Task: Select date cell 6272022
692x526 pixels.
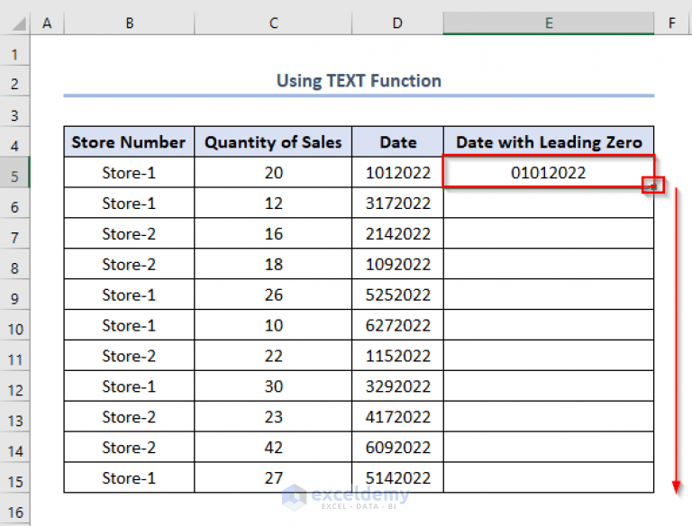Action: point(397,325)
